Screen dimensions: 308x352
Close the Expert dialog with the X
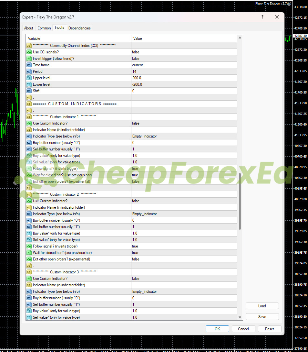coord(277,17)
